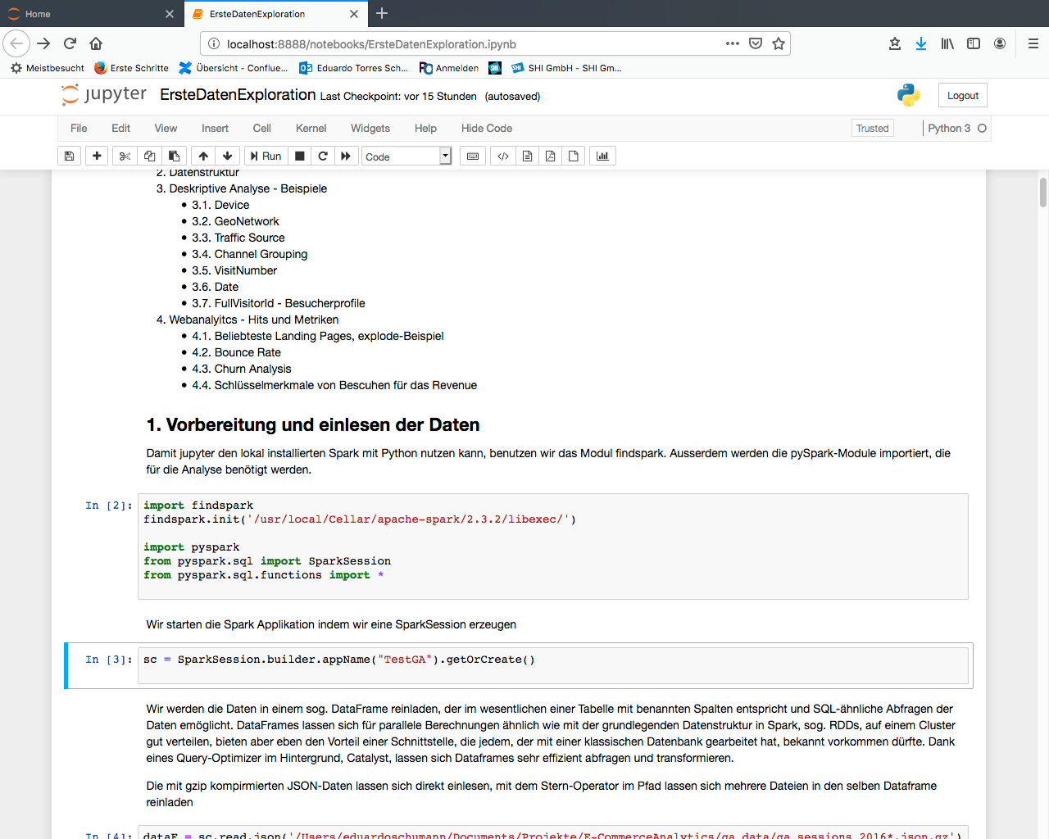Run the selected cell with Run button
This screenshot has height=839, width=1049.
(266, 156)
